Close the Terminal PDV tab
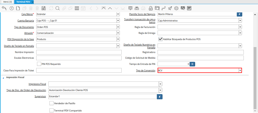Viewport: 258px width, 113px height. tap(33, 2)
